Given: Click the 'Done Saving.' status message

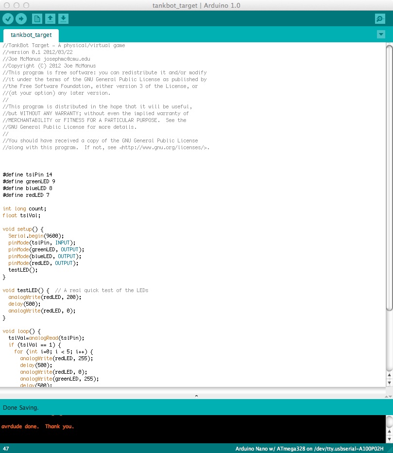Looking at the screenshot, I should tap(21, 408).
